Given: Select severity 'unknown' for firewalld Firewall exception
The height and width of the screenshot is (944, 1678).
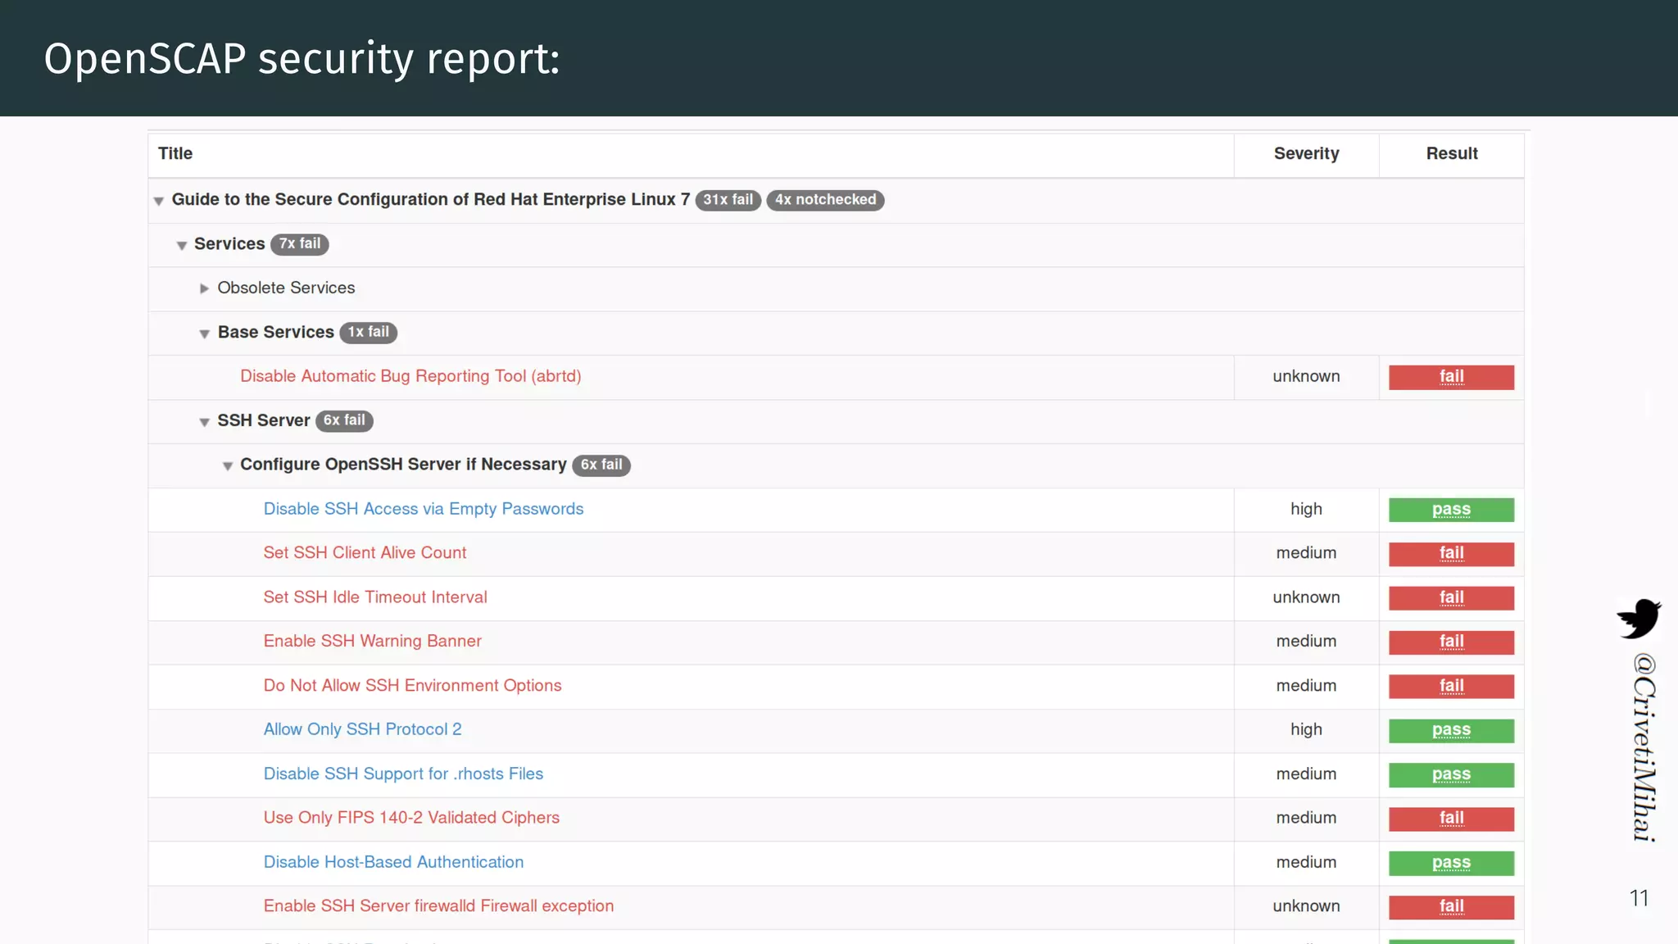Looking at the screenshot, I should coord(1306,906).
